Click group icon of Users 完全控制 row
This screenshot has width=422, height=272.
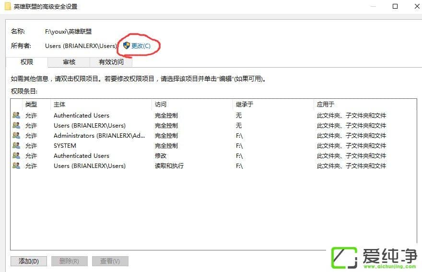point(16,125)
